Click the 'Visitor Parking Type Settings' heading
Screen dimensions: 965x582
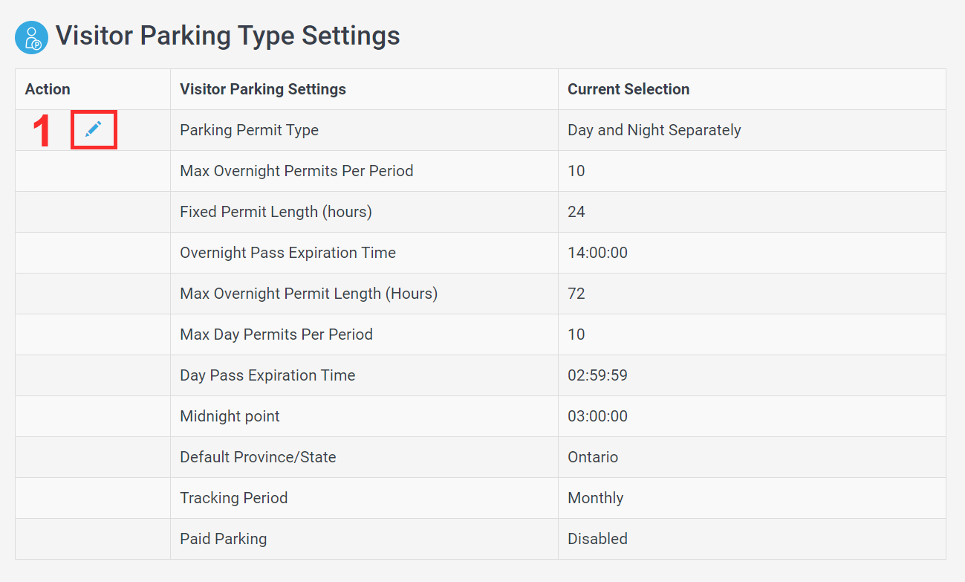[x=228, y=36]
